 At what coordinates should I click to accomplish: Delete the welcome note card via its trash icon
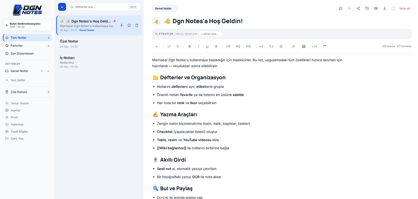137,25
